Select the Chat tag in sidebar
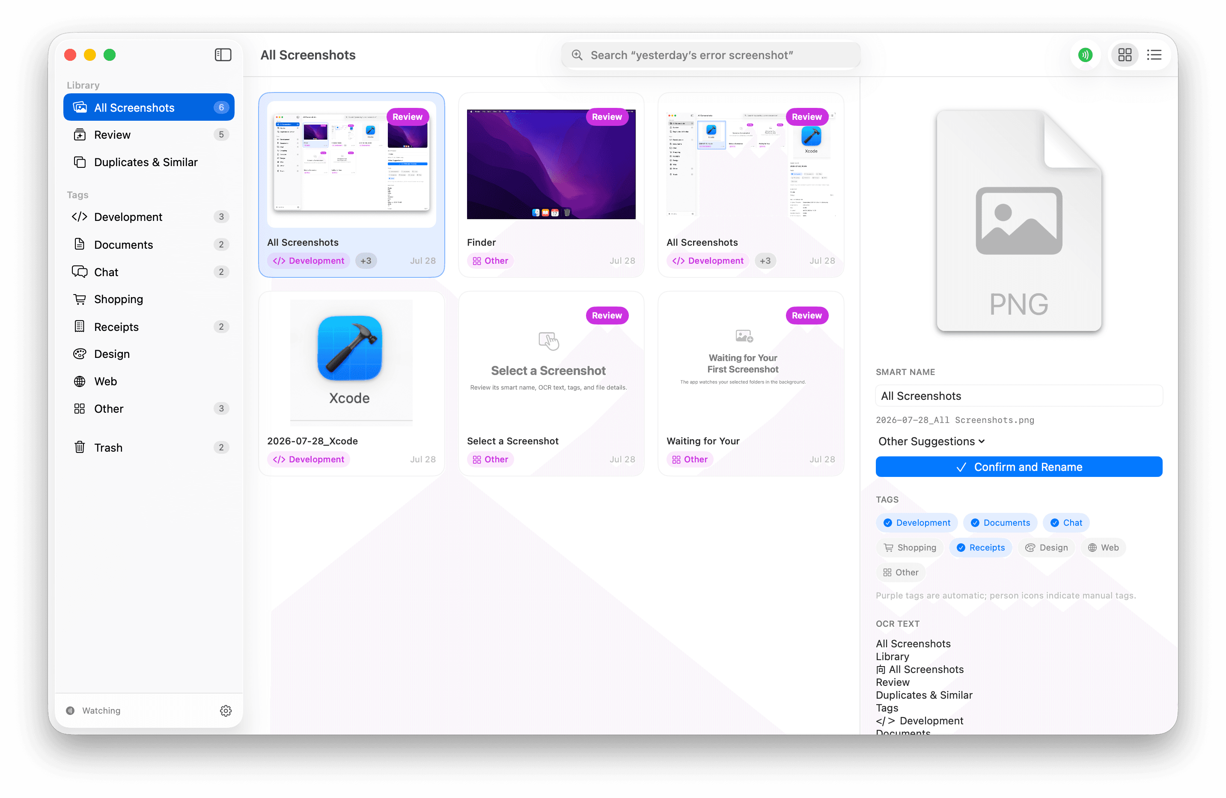 coord(149,271)
